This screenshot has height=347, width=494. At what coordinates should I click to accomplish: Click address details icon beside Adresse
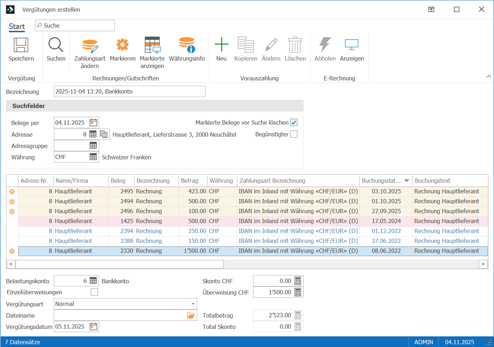[x=104, y=134]
